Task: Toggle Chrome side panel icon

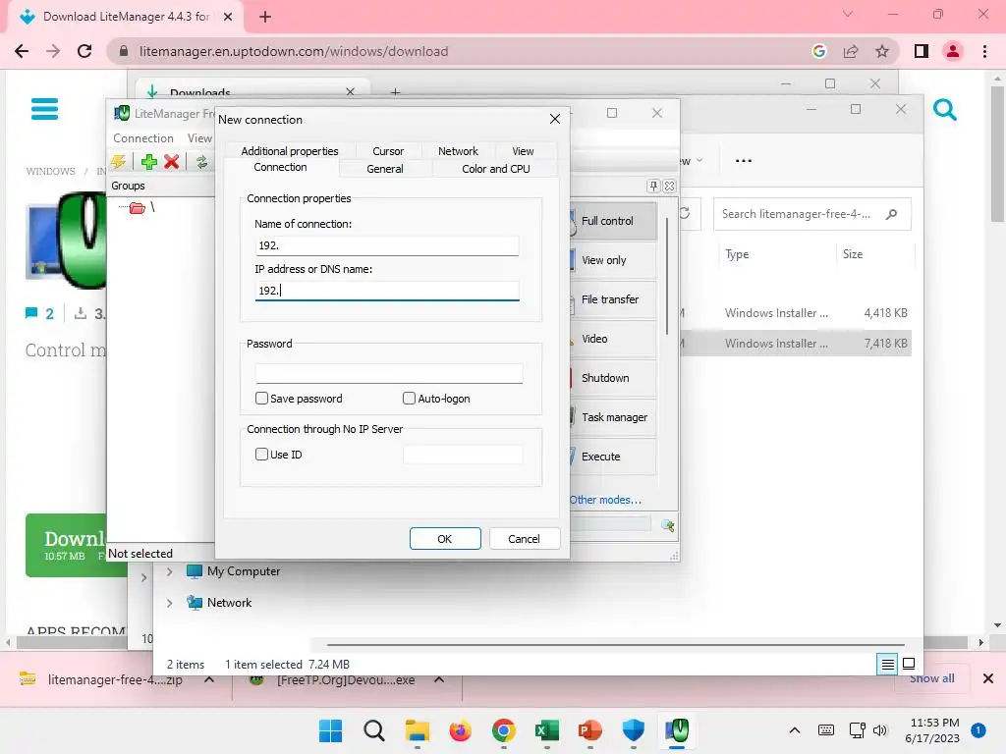Action: [x=922, y=51]
